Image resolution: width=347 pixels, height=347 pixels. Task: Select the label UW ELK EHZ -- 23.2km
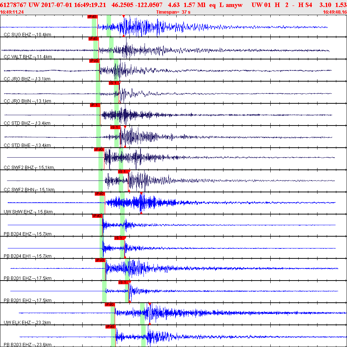pyautogui.click(x=27, y=323)
